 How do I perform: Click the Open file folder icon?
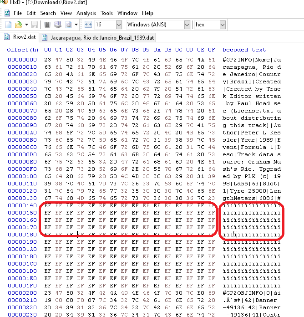pos(18,25)
